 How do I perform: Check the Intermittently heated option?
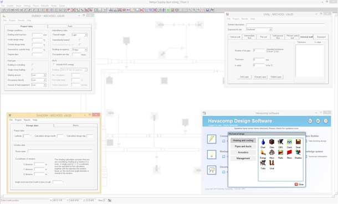click(x=80, y=40)
